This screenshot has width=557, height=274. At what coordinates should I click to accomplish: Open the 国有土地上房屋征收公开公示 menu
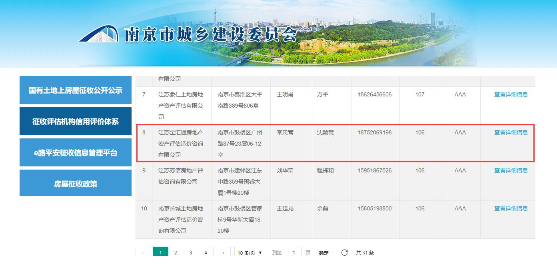[75, 90]
